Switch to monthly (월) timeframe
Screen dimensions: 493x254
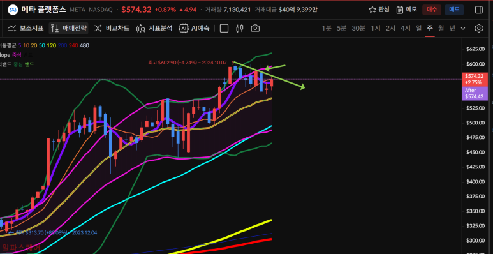tap(441, 28)
